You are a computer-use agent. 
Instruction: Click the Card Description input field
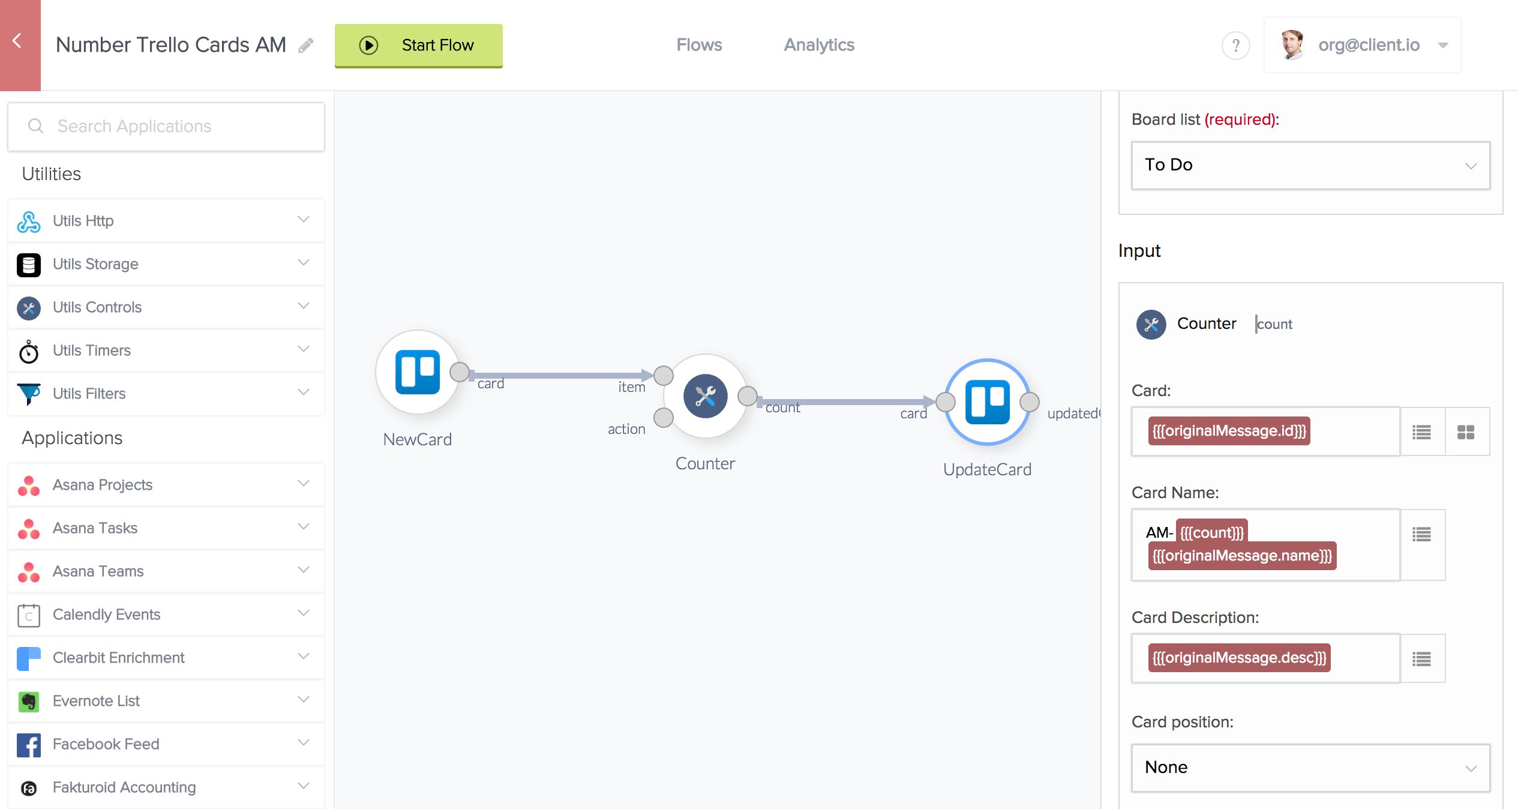(x=1266, y=658)
